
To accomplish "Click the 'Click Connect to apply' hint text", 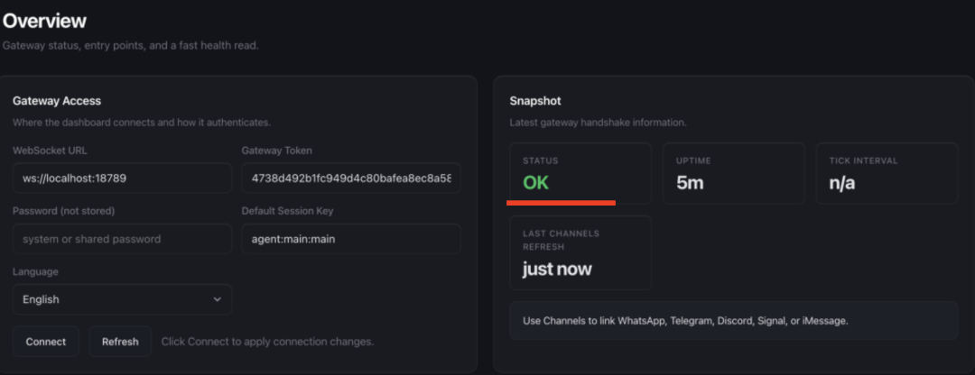I will pyautogui.click(x=267, y=342).
